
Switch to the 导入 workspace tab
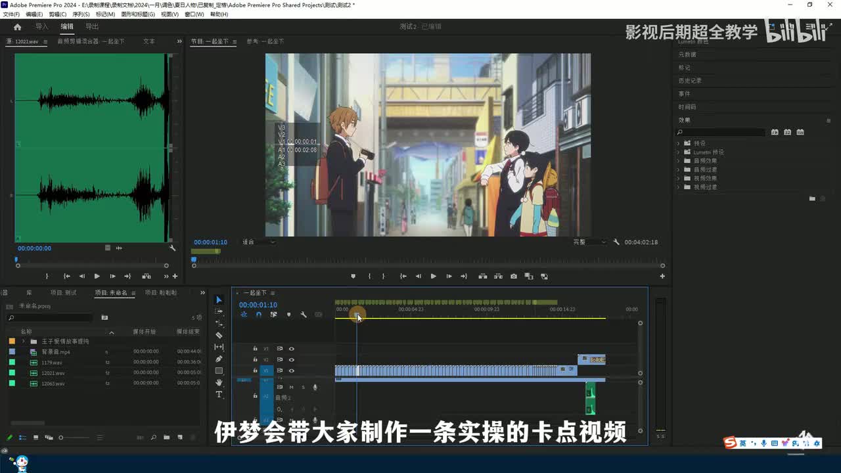42,27
